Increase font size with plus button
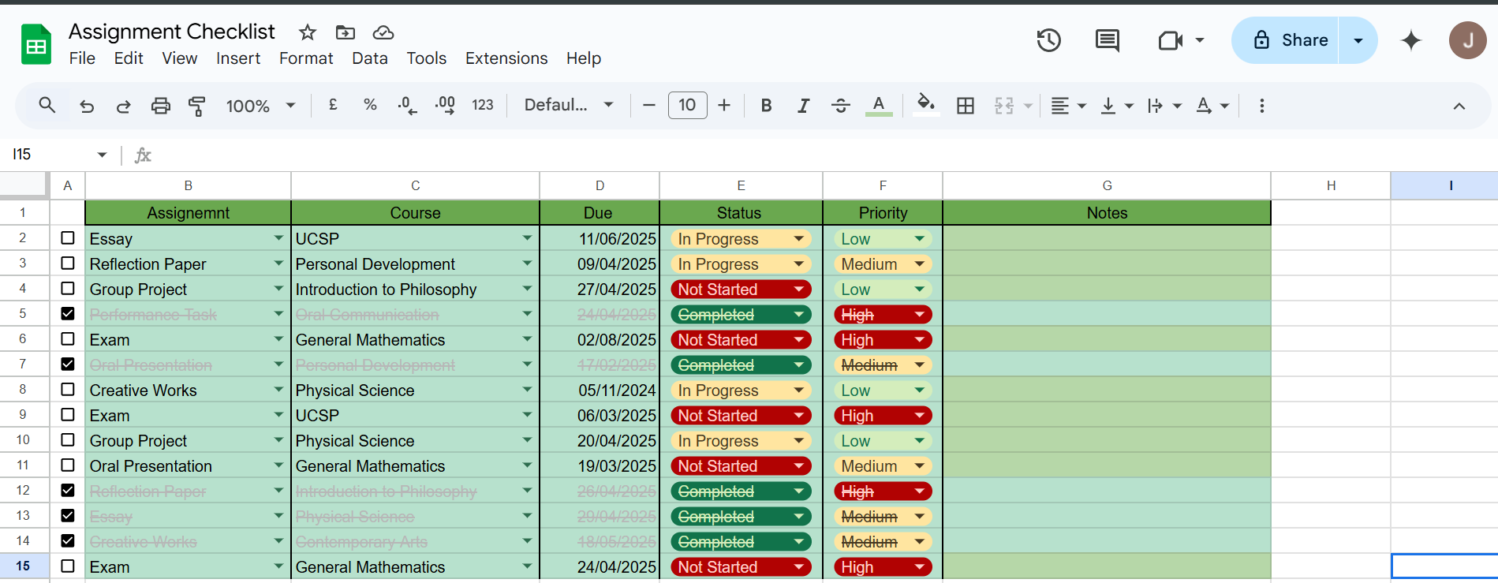 click(724, 105)
